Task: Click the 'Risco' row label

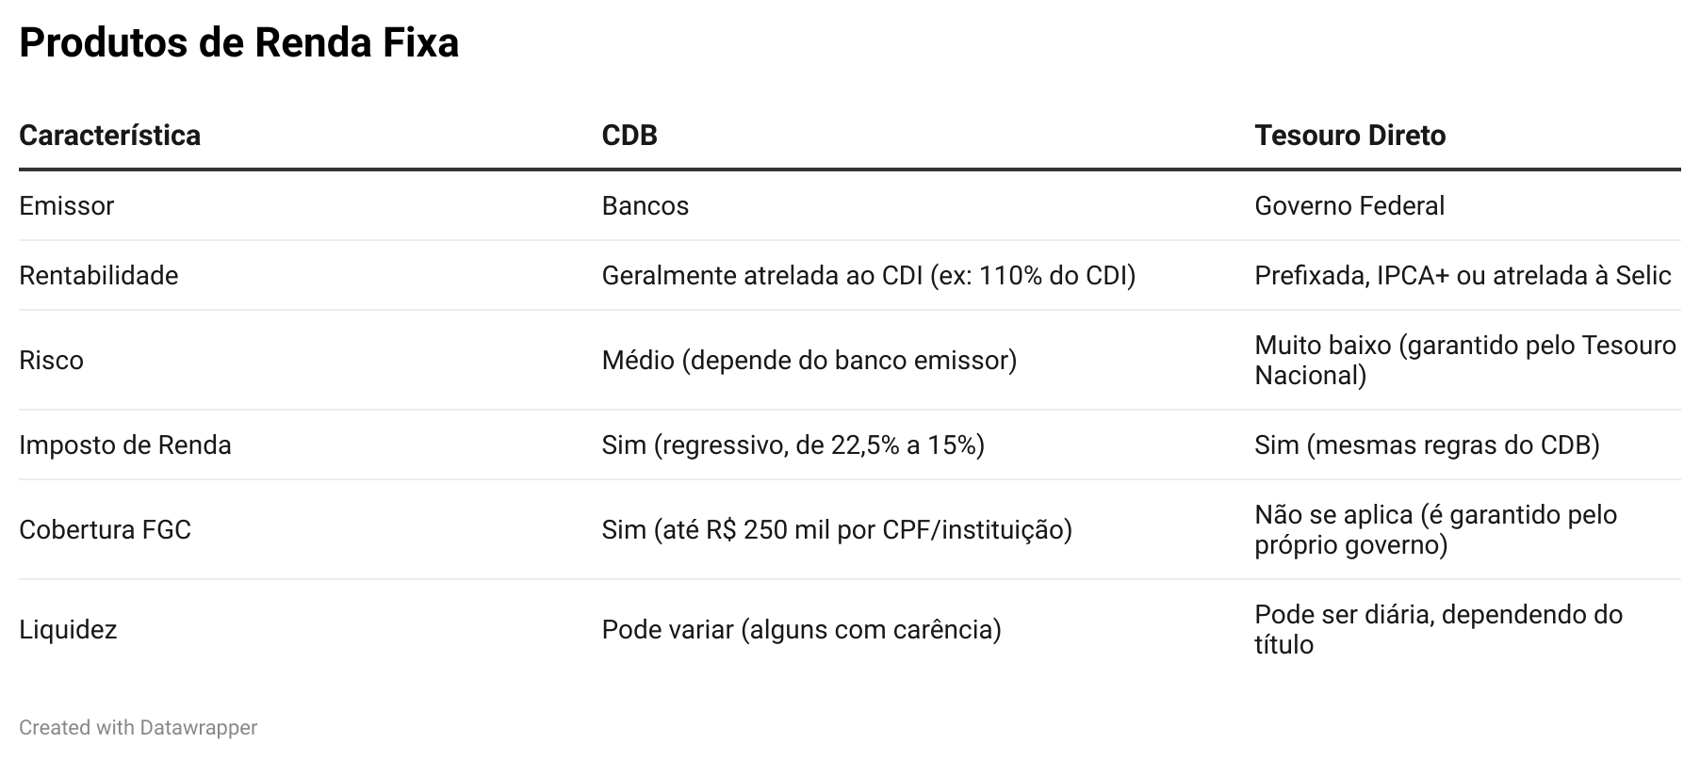Action: click(x=51, y=361)
